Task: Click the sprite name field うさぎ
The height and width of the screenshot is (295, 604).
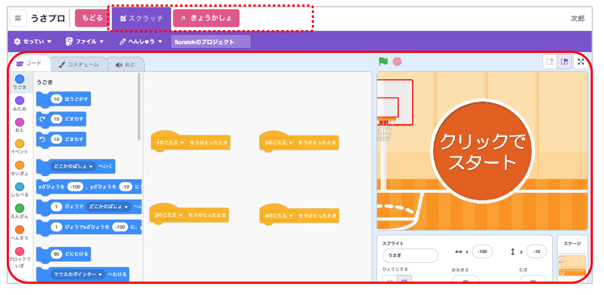Action: coord(410,256)
